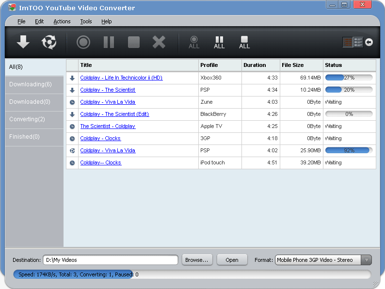Click the clock icon of Coldplay - Clocks 3GP row
This screenshot has height=289, width=385.
[72, 139]
